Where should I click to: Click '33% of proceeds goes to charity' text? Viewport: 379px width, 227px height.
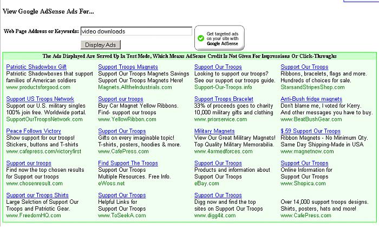tap(233, 106)
